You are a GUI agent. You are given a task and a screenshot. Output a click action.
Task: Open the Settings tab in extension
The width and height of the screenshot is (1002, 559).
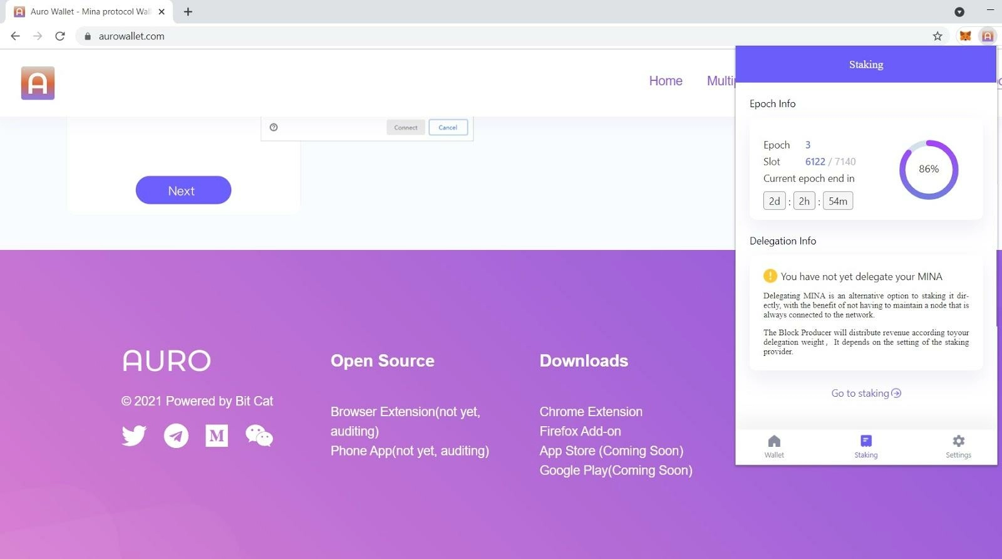click(x=958, y=446)
